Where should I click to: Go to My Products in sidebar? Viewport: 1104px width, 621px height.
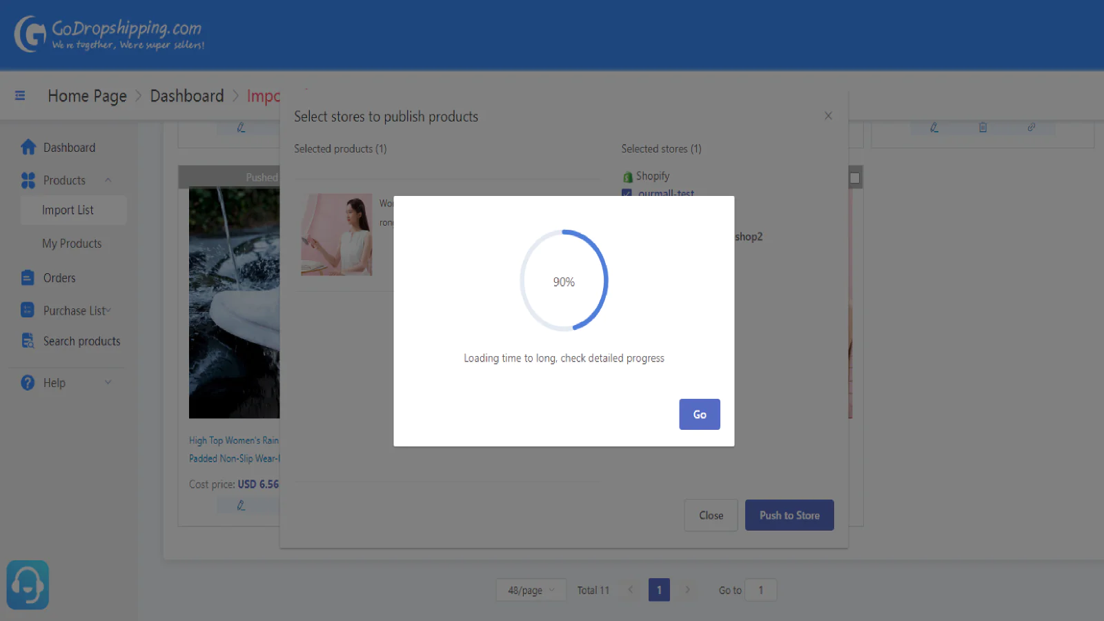tap(72, 244)
